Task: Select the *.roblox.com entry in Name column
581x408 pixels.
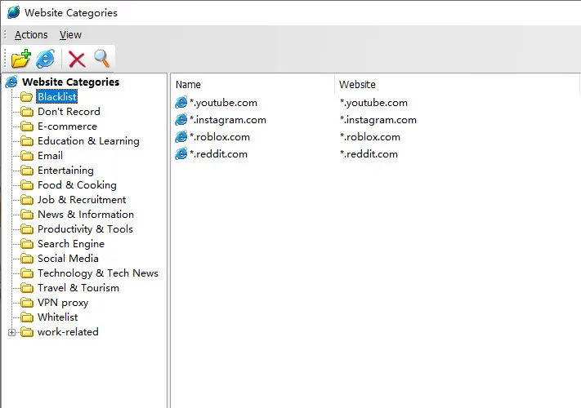Action: (220, 137)
